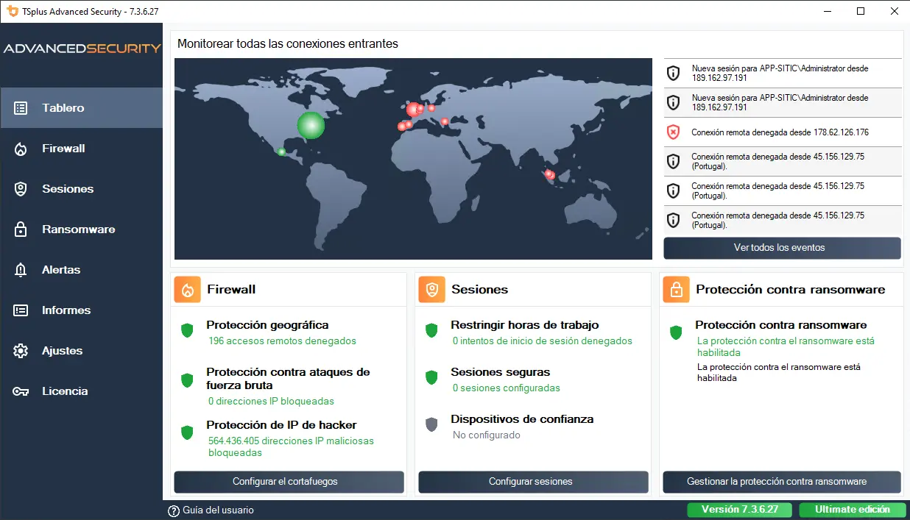Click green shield beside ataques de fuerza bruta

tap(187, 380)
